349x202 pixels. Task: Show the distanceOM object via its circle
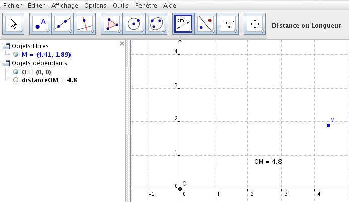coord(16,80)
